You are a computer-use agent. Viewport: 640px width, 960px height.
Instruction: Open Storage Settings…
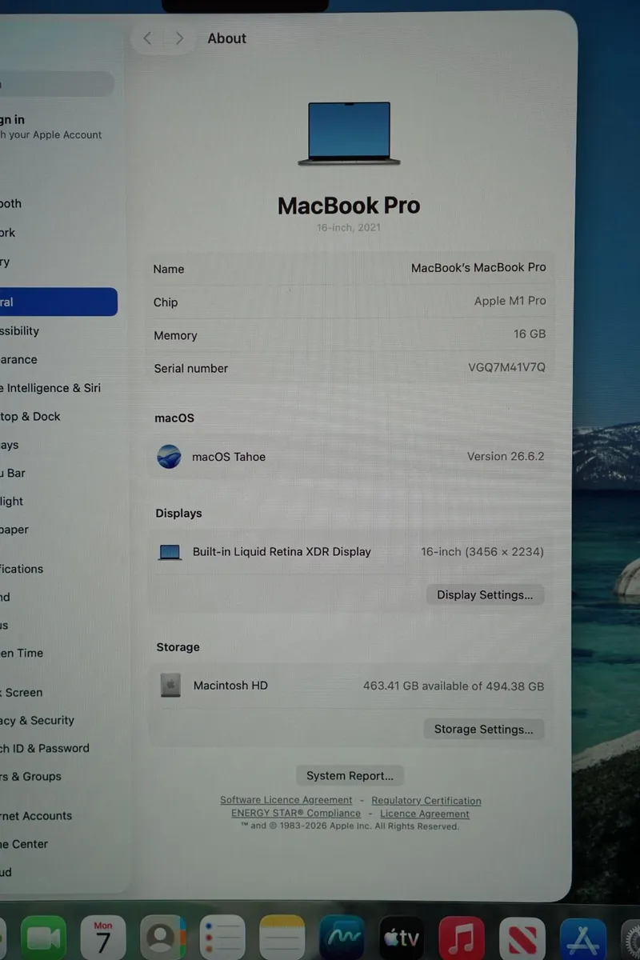coord(483,730)
